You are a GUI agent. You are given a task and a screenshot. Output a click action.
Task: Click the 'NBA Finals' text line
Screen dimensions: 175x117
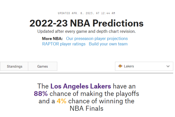point(86,109)
